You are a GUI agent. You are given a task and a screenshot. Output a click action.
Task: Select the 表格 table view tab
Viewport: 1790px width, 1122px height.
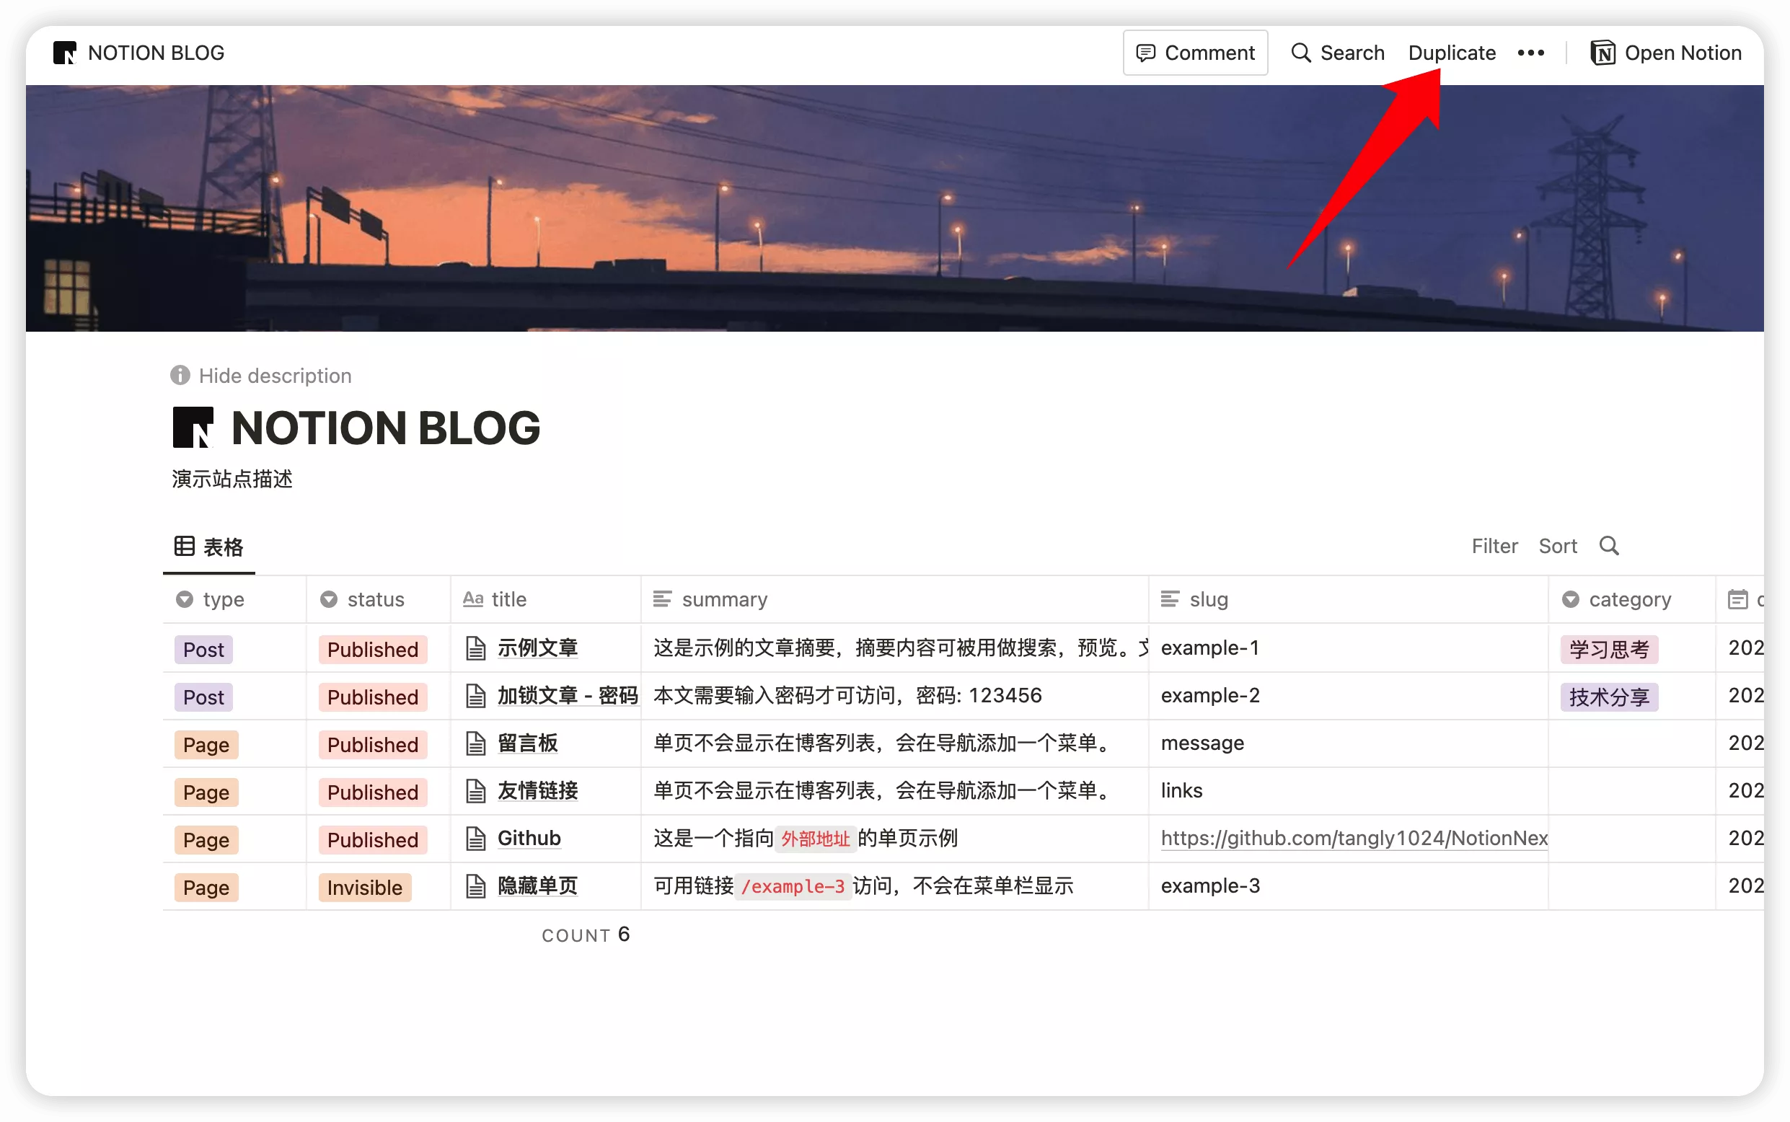[209, 547]
